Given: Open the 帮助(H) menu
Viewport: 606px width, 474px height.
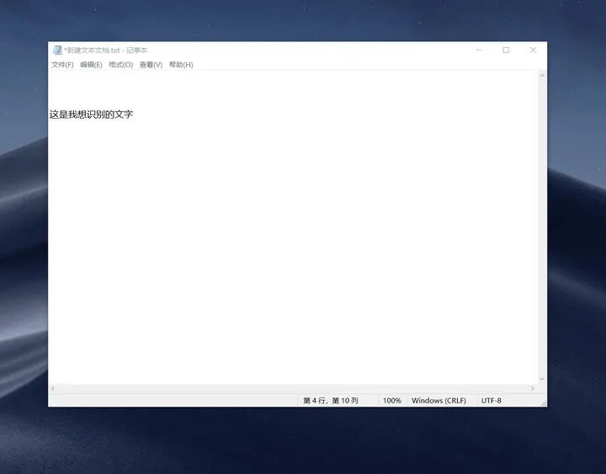Looking at the screenshot, I should point(181,65).
